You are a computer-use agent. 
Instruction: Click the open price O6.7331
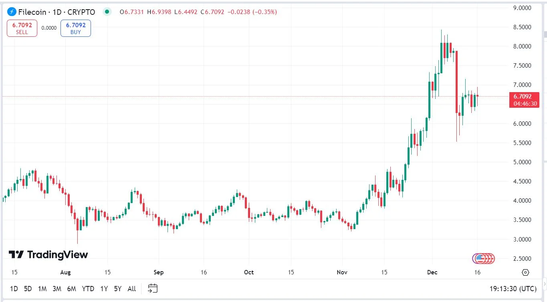pyautogui.click(x=133, y=12)
